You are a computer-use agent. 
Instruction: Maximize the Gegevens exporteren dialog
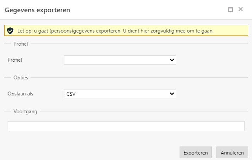230,9
